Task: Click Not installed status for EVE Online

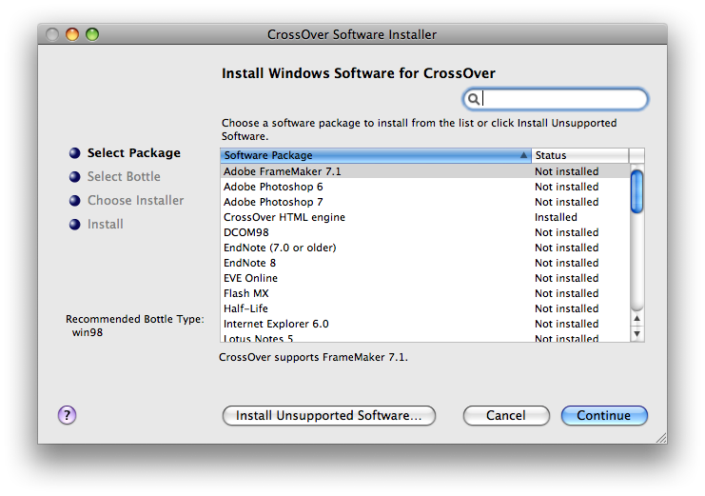Action: point(566,278)
